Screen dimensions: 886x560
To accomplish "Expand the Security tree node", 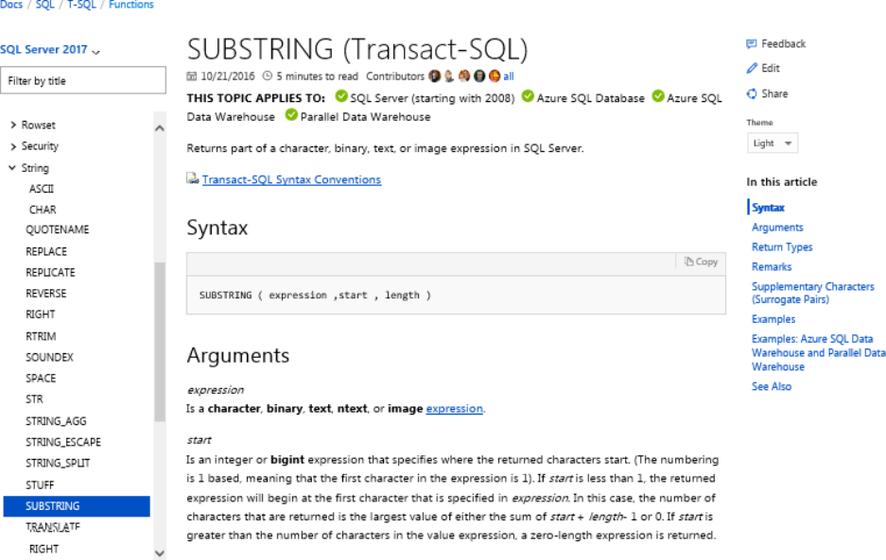I will pyautogui.click(x=13, y=146).
